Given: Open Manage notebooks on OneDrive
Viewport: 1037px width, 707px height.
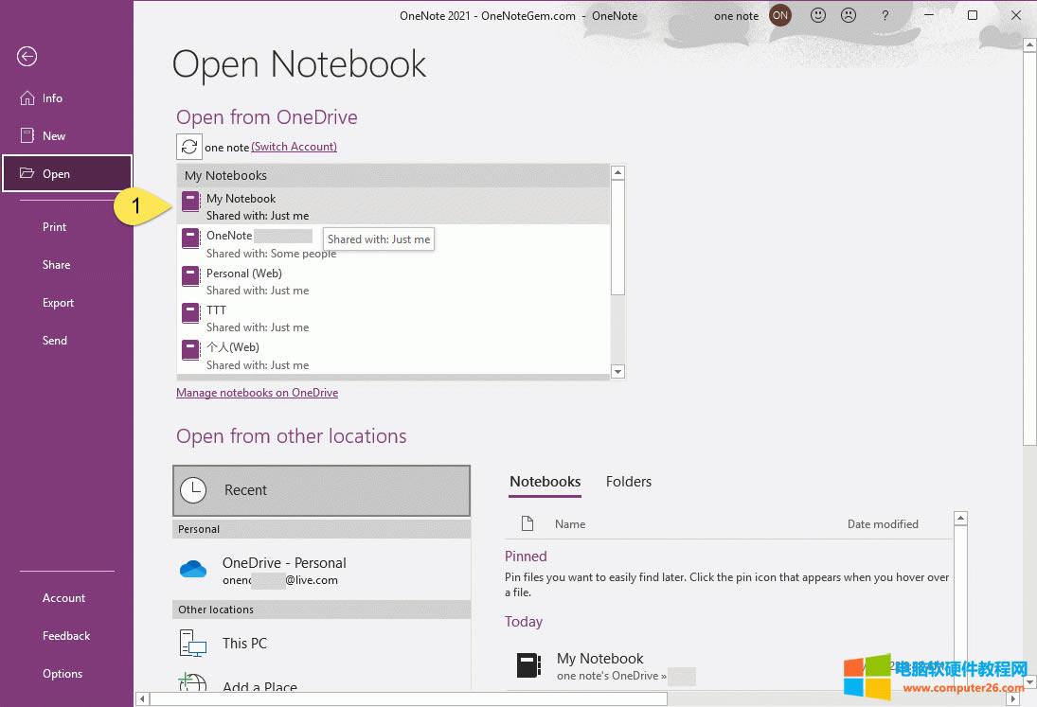Looking at the screenshot, I should point(257,392).
